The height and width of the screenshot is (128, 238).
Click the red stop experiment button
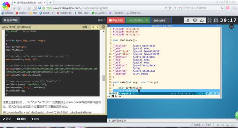[x=116, y=20]
